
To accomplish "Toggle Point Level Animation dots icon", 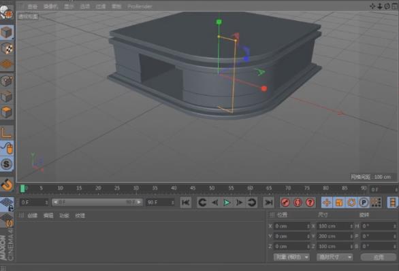I will [376, 202].
